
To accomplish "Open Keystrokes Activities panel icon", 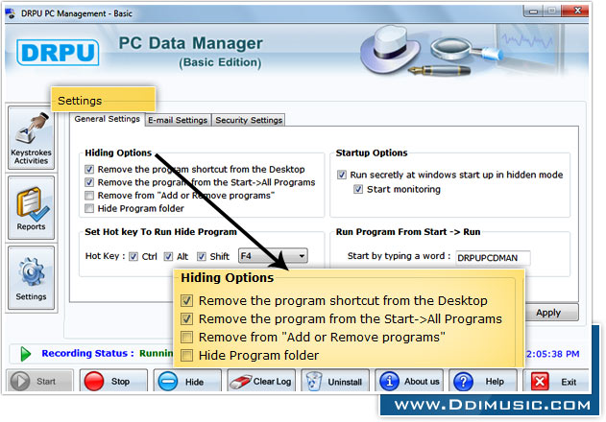I will click(x=33, y=128).
